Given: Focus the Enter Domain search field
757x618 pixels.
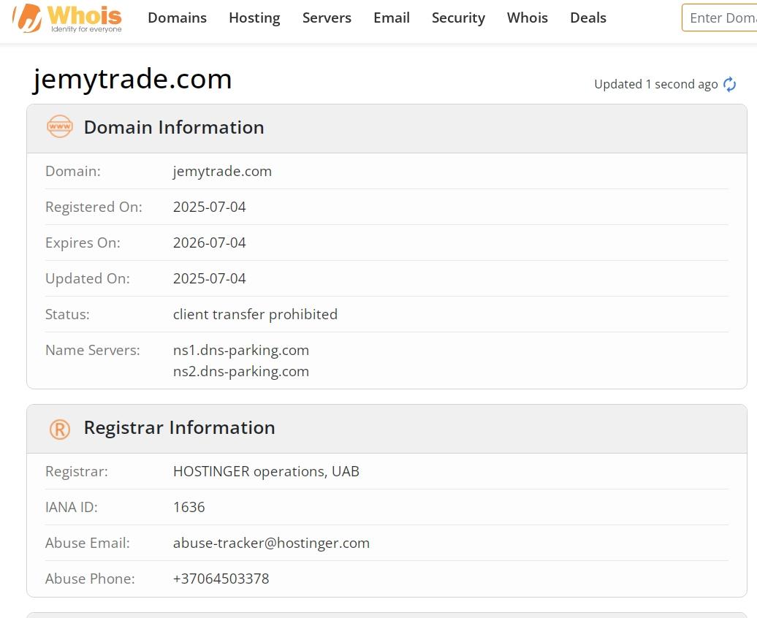Looking at the screenshot, I should tap(719, 18).
